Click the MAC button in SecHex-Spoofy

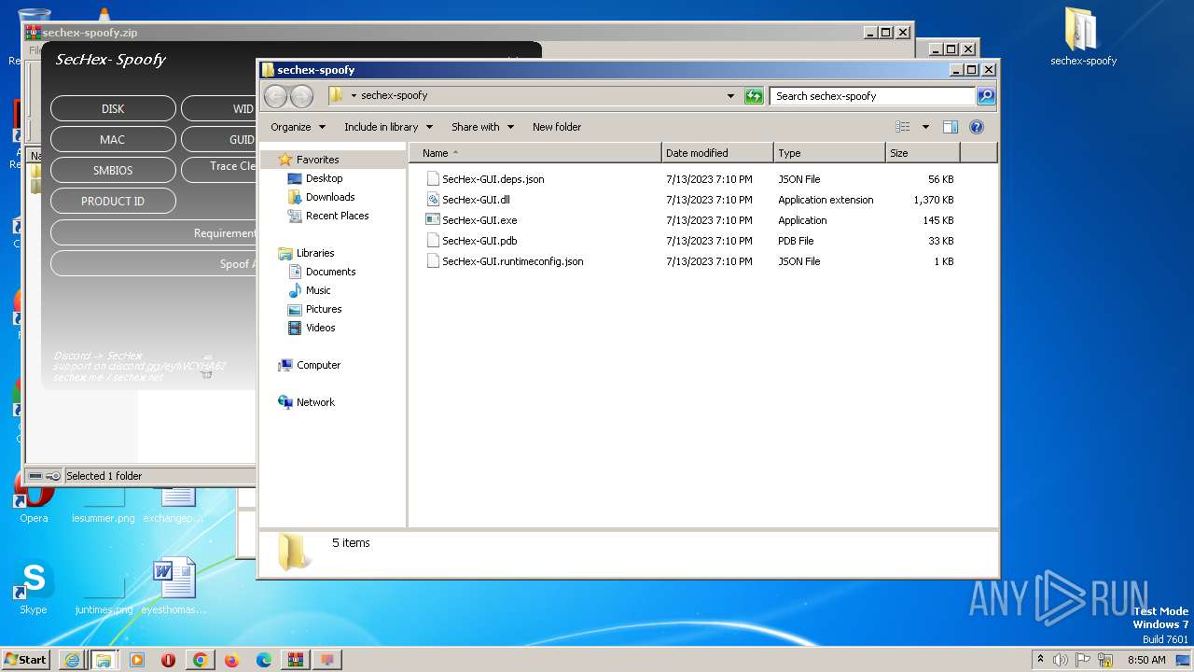(113, 139)
